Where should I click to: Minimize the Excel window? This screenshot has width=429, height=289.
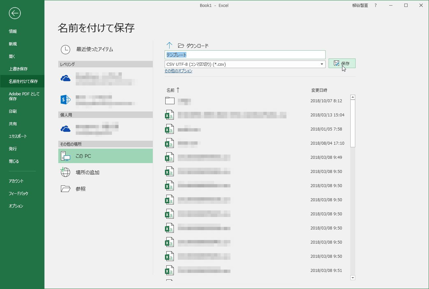click(391, 6)
